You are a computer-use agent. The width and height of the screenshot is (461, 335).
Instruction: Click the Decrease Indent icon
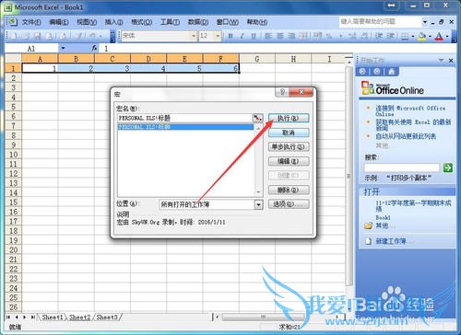click(x=379, y=36)
